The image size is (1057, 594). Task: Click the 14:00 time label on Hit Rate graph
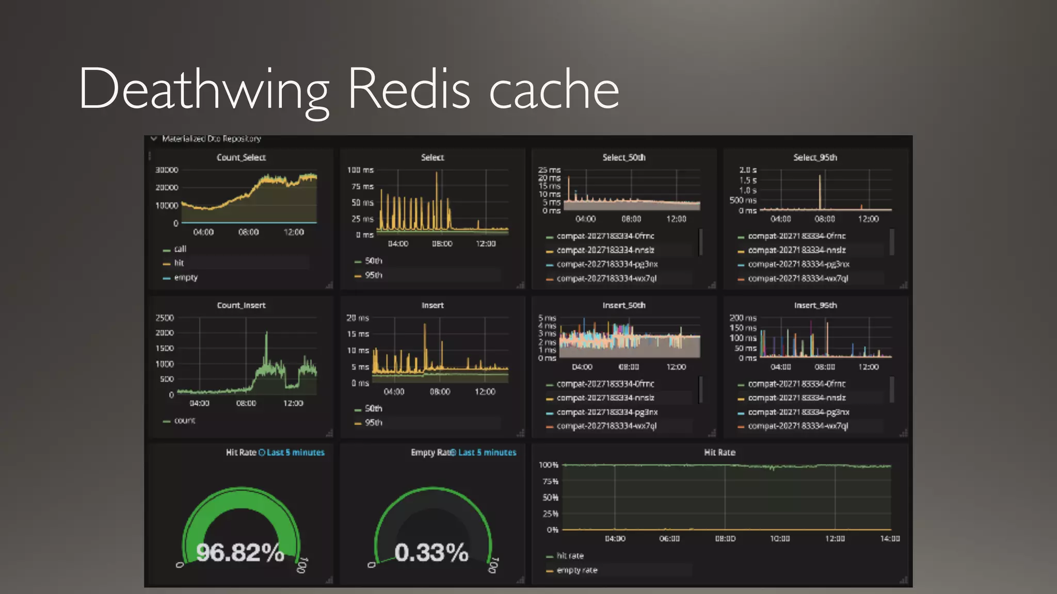click(x=890, y=539)
